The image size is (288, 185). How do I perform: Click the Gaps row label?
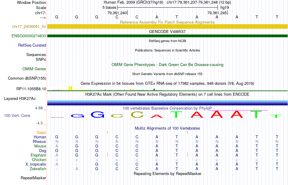pos(41,133)
